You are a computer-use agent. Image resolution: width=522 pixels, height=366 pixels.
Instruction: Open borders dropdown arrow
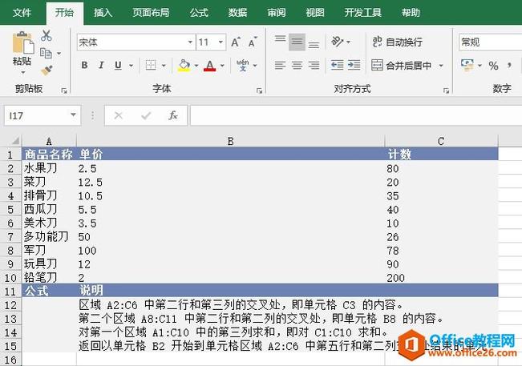(x=164, y=66)
